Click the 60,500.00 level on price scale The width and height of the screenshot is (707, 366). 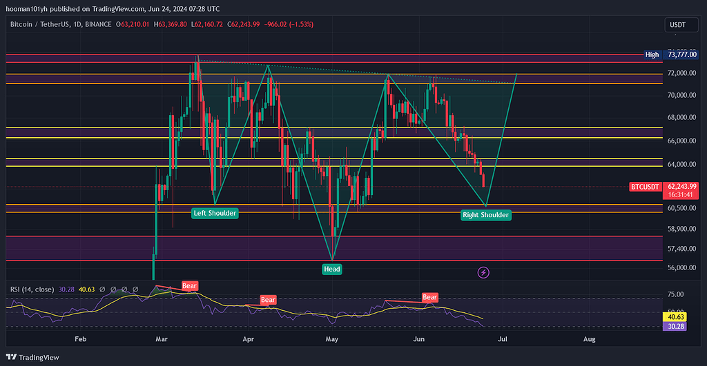point(681,207)
